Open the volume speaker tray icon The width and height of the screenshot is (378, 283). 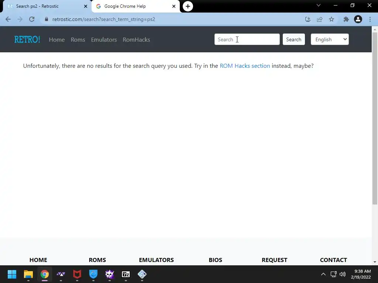tap(342, 274)
